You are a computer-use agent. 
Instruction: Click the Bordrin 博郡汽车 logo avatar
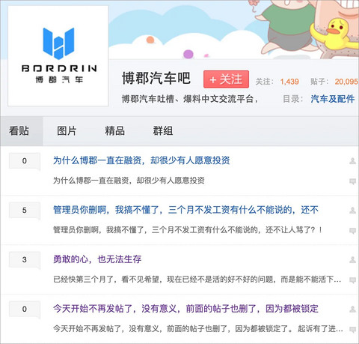pos(58,55)
